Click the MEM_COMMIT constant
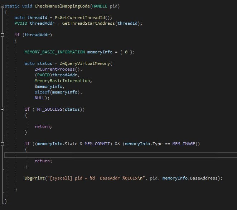237x210 pixels. click(97, 144)
